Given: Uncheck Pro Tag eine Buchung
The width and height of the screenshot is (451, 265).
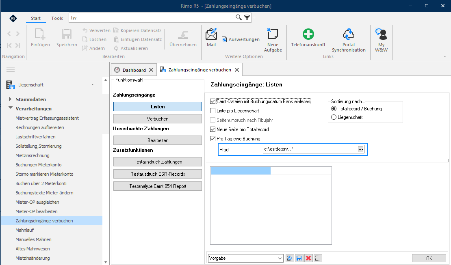Looking at the screenshot, I should 212,138.
